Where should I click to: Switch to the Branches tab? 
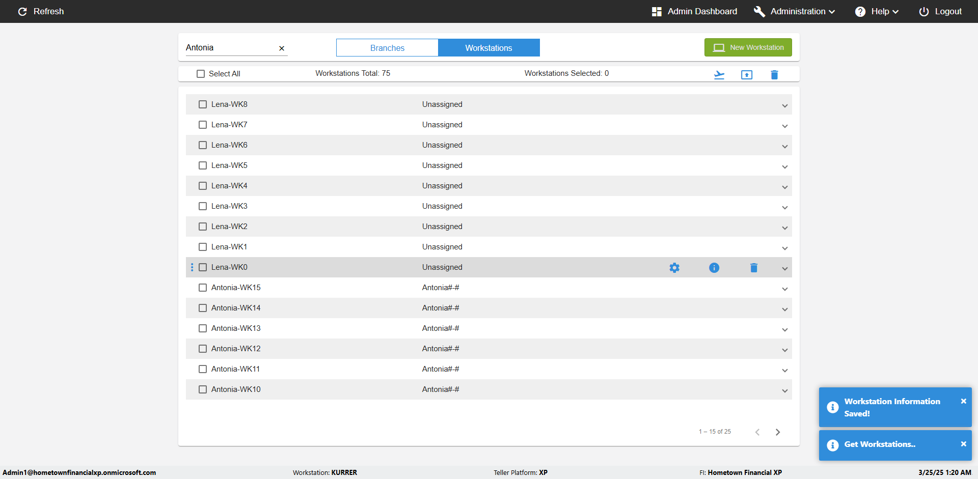[x=387, y=48]
